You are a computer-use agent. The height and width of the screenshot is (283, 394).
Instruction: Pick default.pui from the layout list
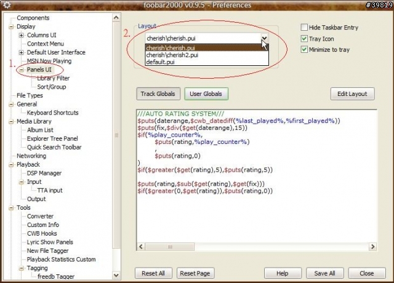207,62
